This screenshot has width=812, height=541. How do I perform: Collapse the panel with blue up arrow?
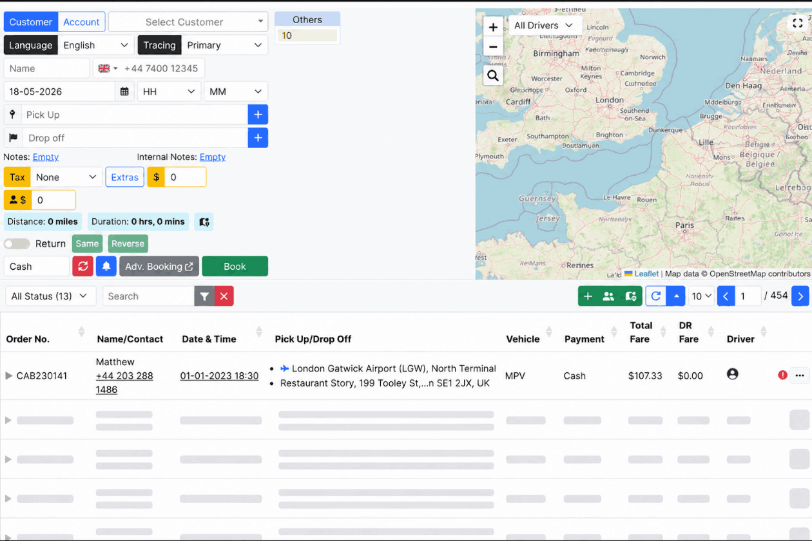tap(676, 296)
